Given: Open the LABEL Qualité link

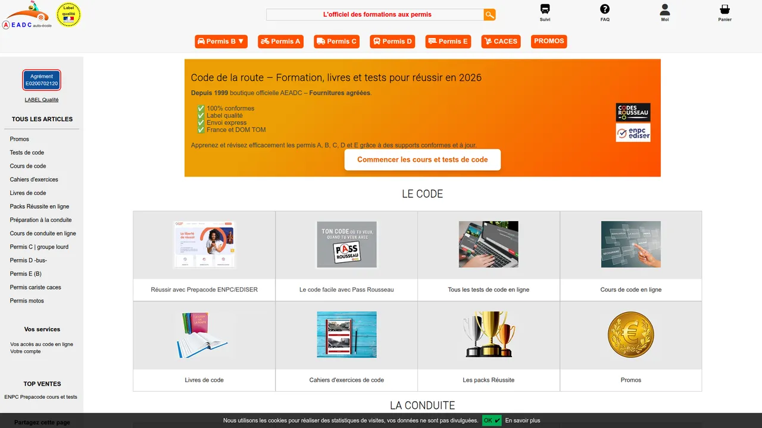Looking at the screenshot, I should [x=42, y=100].
